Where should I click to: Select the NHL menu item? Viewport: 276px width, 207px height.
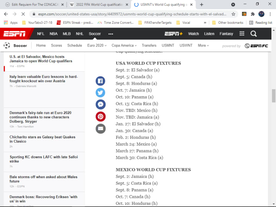pyautogui.click(x=80, y=34)
